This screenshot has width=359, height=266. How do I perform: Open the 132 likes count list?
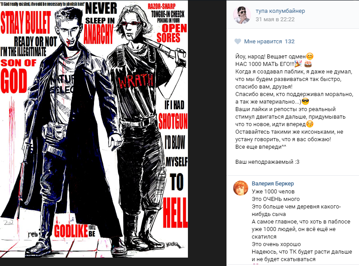click(289, 42)
